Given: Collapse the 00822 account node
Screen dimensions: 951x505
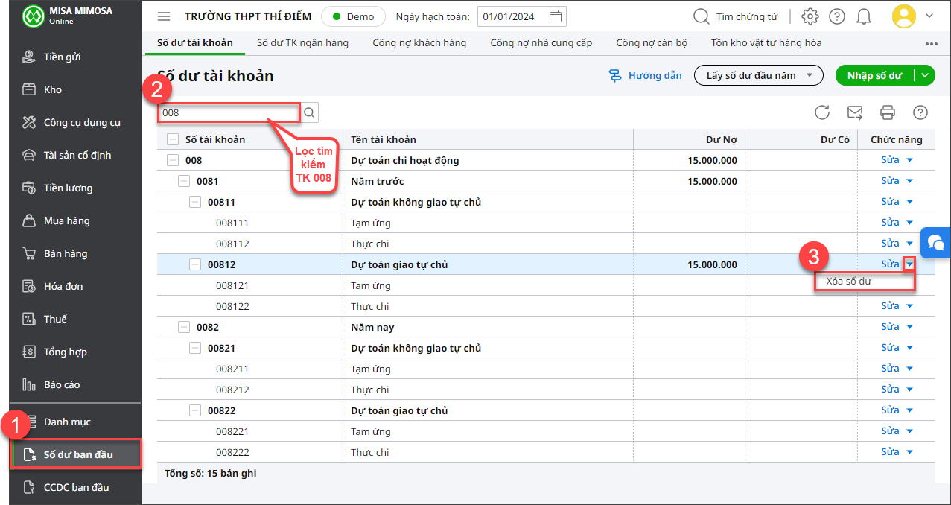Looking at the screenshot, I should tap(195, 410).
